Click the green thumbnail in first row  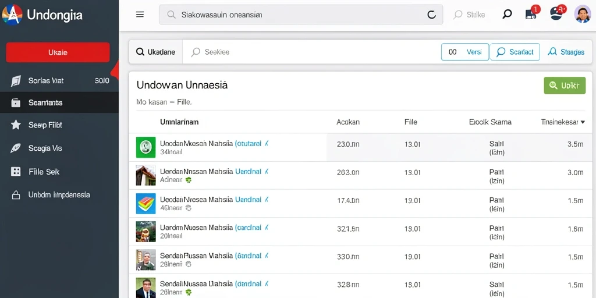[x=146, y=147]
